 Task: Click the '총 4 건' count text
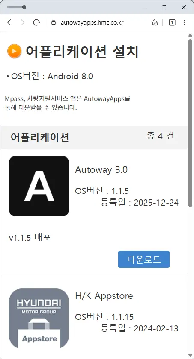point(160,136)
